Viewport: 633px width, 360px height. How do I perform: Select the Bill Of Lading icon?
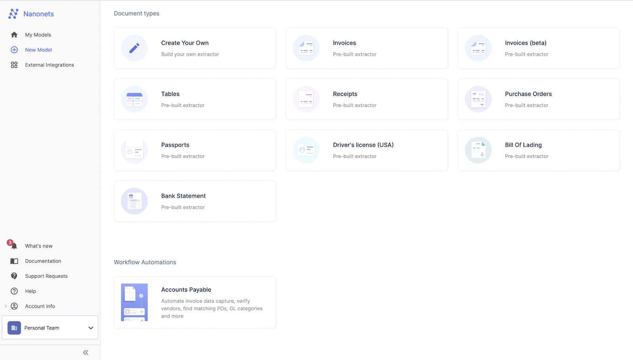click(478, 150)
